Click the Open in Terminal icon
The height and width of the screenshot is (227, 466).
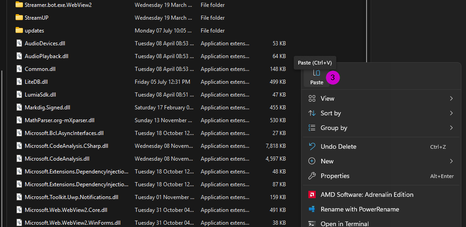click(x=312, y=223)
